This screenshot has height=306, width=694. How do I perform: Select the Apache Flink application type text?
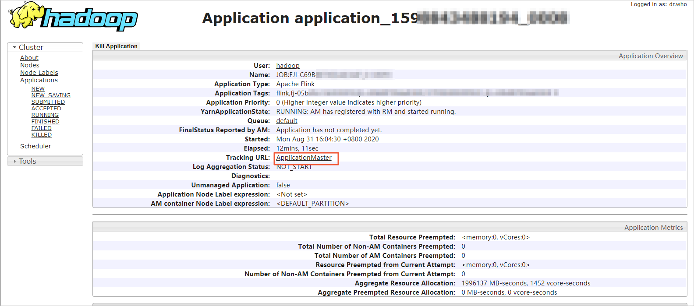pos(295,84)
